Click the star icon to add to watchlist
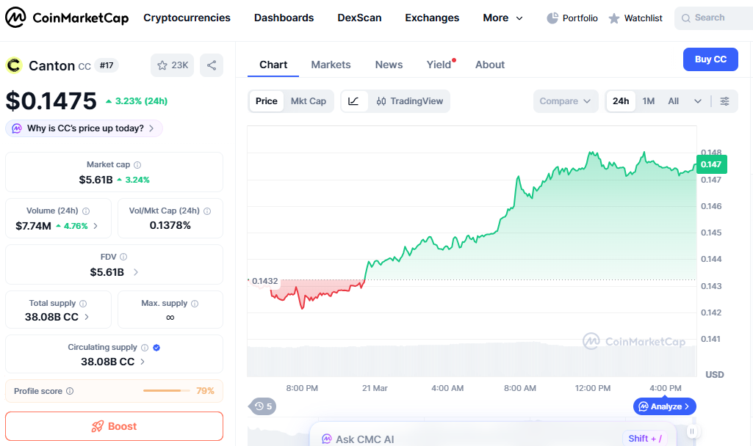This screenshot has width=753, height=446. pos(163,65)
